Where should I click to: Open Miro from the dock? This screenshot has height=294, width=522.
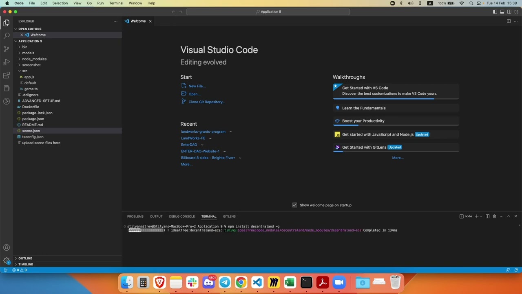tap(274, 282)
